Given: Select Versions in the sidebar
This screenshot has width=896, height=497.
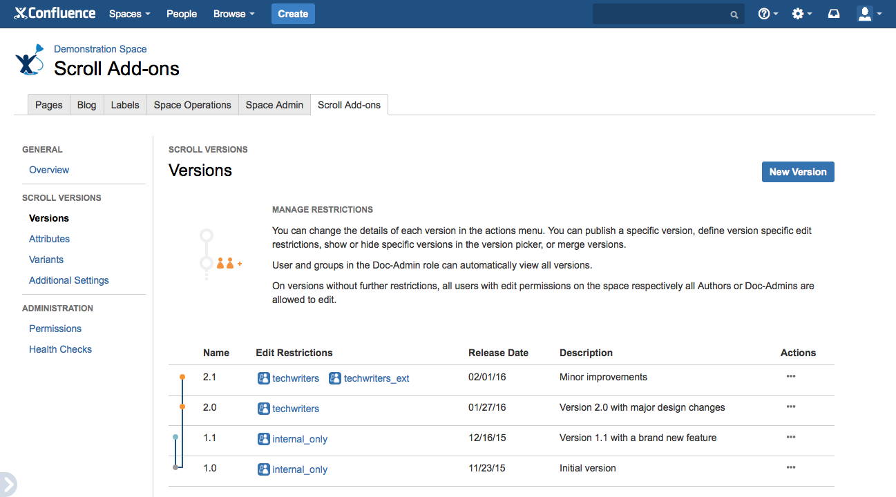Looking at the screenshot, I should point(49,218).
